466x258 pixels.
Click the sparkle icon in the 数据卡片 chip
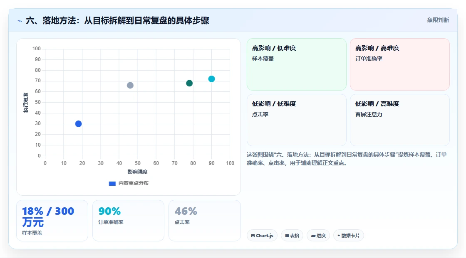click(x=339, y=236)
